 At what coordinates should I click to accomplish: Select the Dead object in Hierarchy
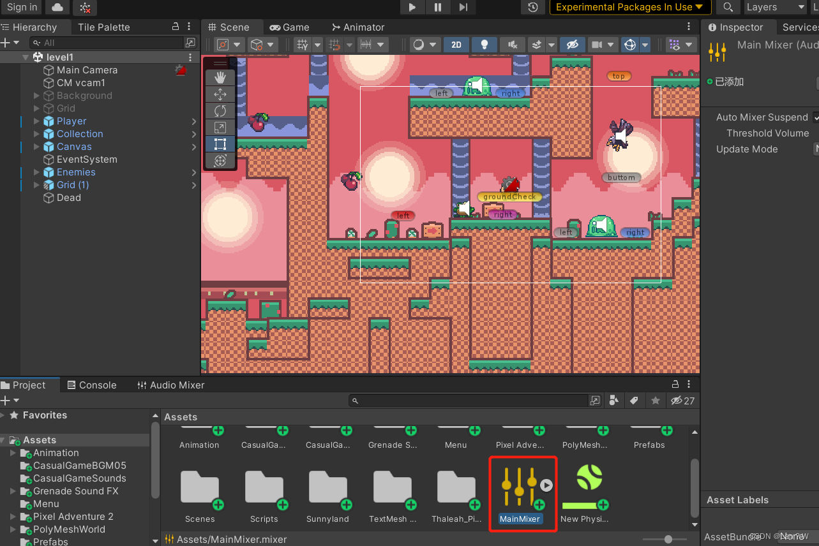click(x=68, y=198)
